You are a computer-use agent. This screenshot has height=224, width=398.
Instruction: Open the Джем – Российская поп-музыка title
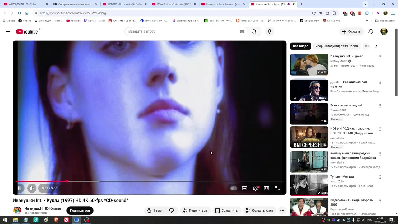(349, 84)
